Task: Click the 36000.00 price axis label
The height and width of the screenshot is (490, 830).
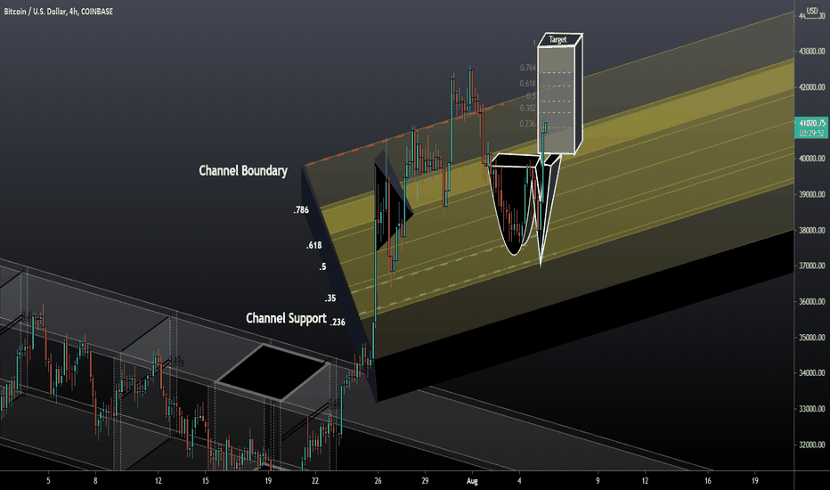Action: (x=812, y=301)
